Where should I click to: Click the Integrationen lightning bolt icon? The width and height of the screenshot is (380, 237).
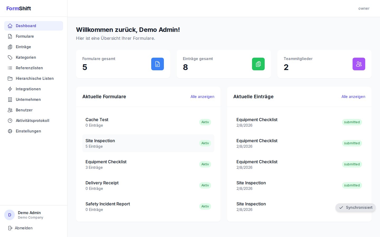[x=10, y=89]
